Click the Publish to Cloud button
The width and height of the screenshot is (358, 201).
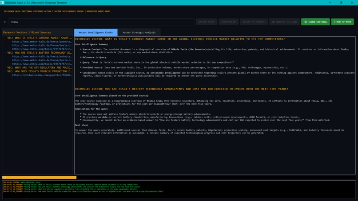click(284, 22)
